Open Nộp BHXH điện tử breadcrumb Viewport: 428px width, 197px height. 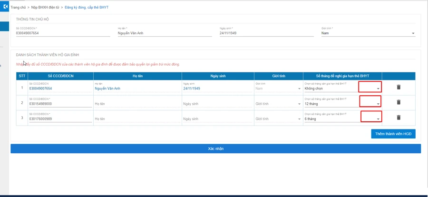pos(45,8)
